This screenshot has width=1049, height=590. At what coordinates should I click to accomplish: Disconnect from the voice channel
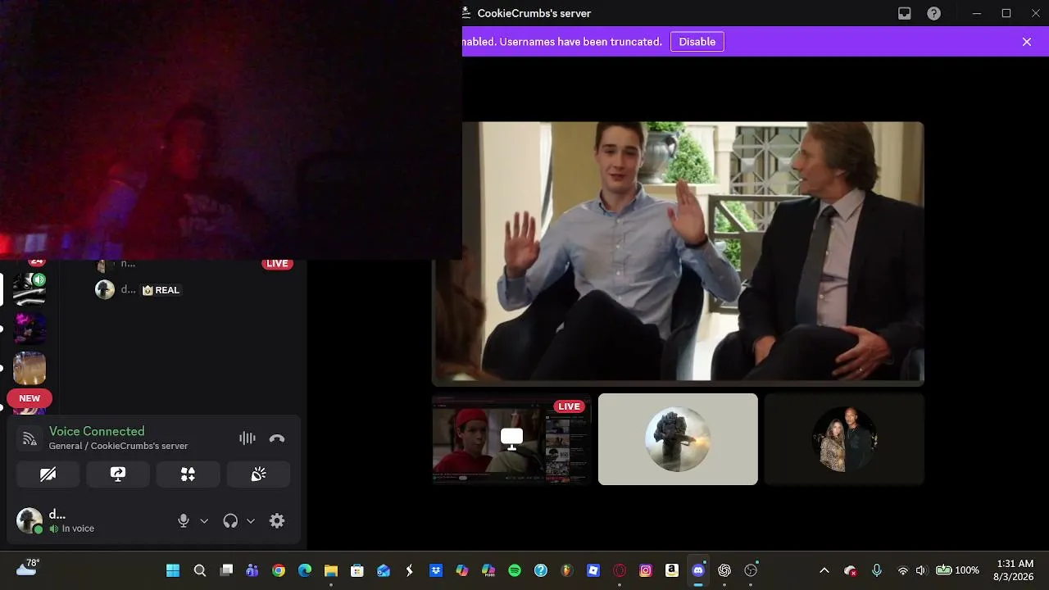point(277,438)
